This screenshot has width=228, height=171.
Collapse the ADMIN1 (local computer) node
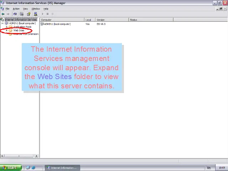(2, 23)
